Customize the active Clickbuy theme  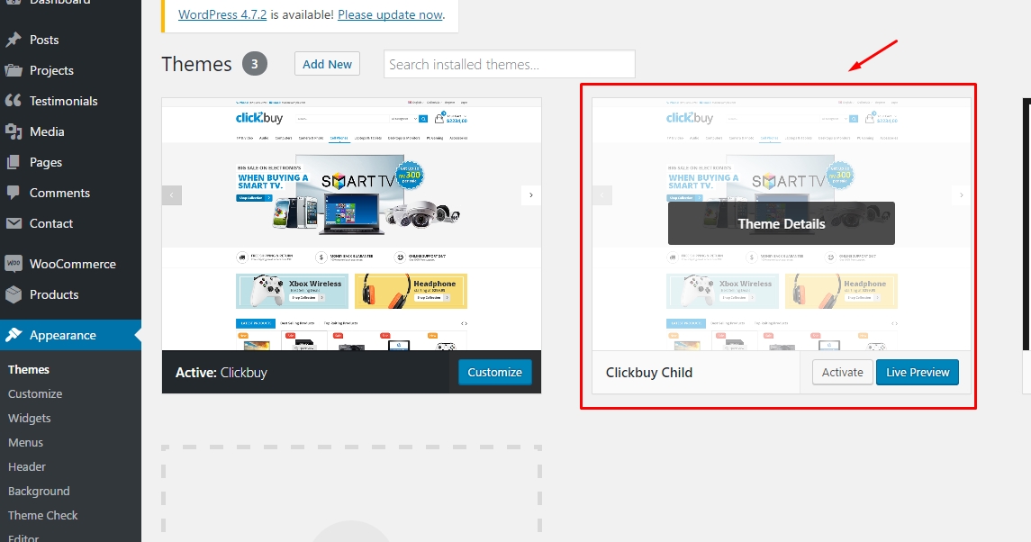point(494,372)
